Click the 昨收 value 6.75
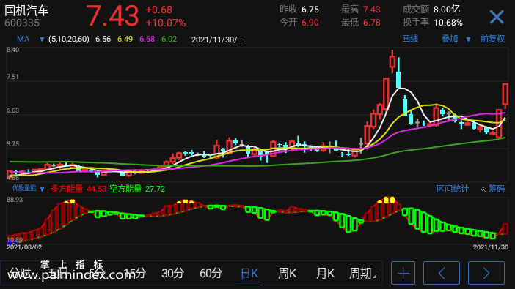 tap(310, 10)
